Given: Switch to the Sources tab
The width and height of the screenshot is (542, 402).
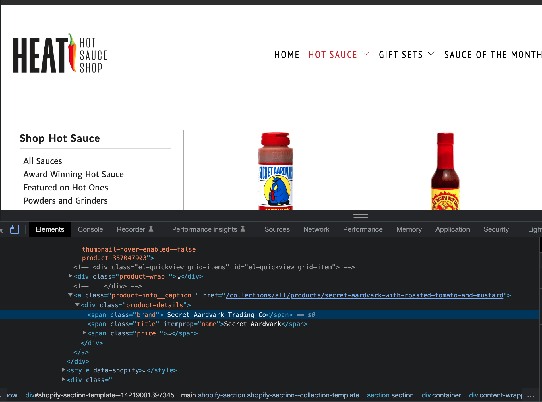Looking at the screenshot, I should click(277, 229).
